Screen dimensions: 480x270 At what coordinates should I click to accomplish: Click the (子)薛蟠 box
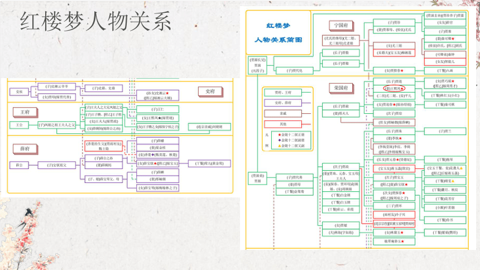click(157, 141)
